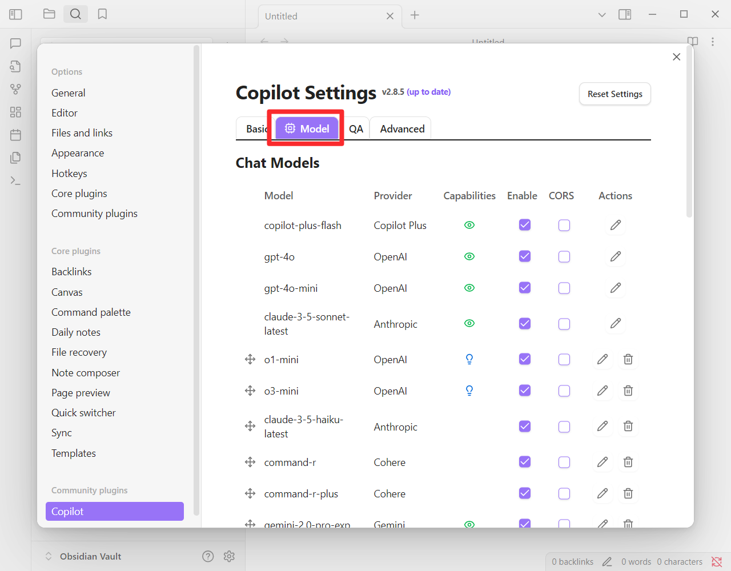Check CORS for o1-mini
This screenshot has width=731, height=571.
pyautogui.click(x=564, y=359)
